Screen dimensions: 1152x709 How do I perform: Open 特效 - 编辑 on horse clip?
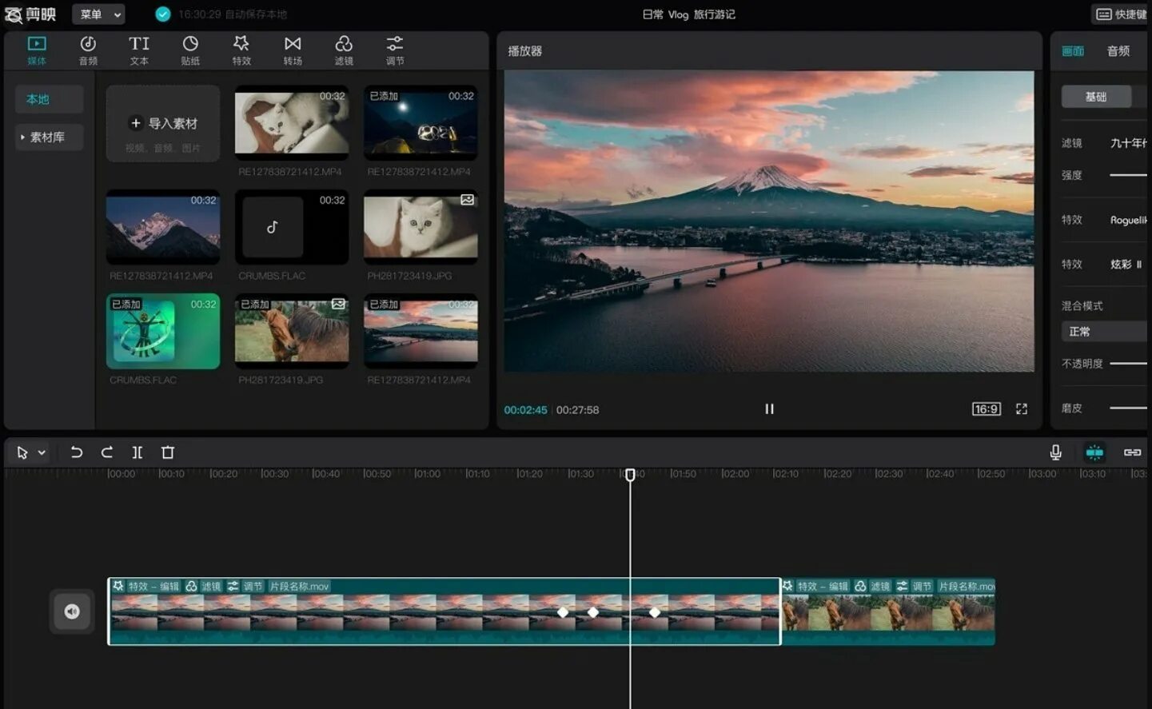pos(815,586)
